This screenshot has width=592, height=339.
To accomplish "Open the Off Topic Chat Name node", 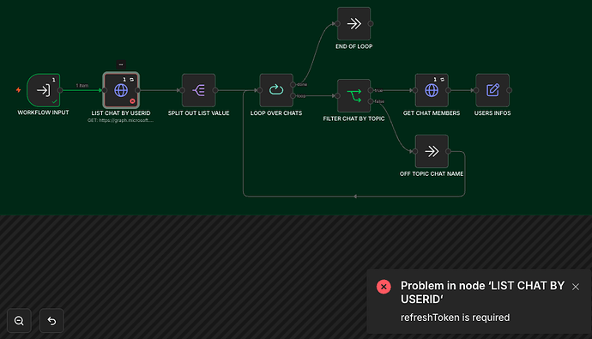I will tap(432, 151).
